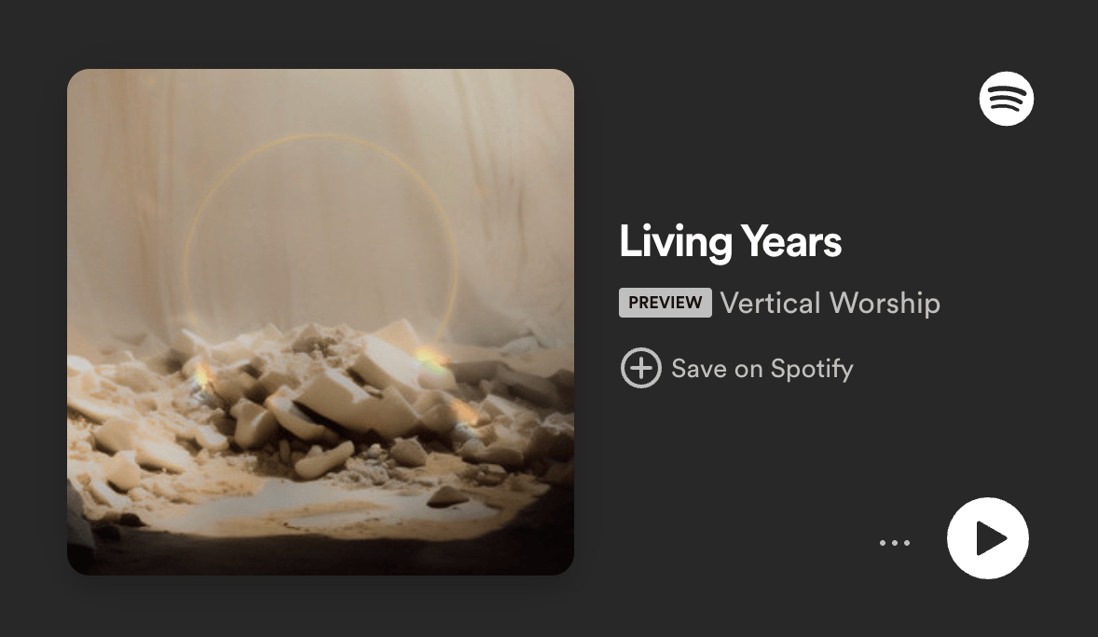
Task: Click the PREVIEW badge
Action: point(666,303)
